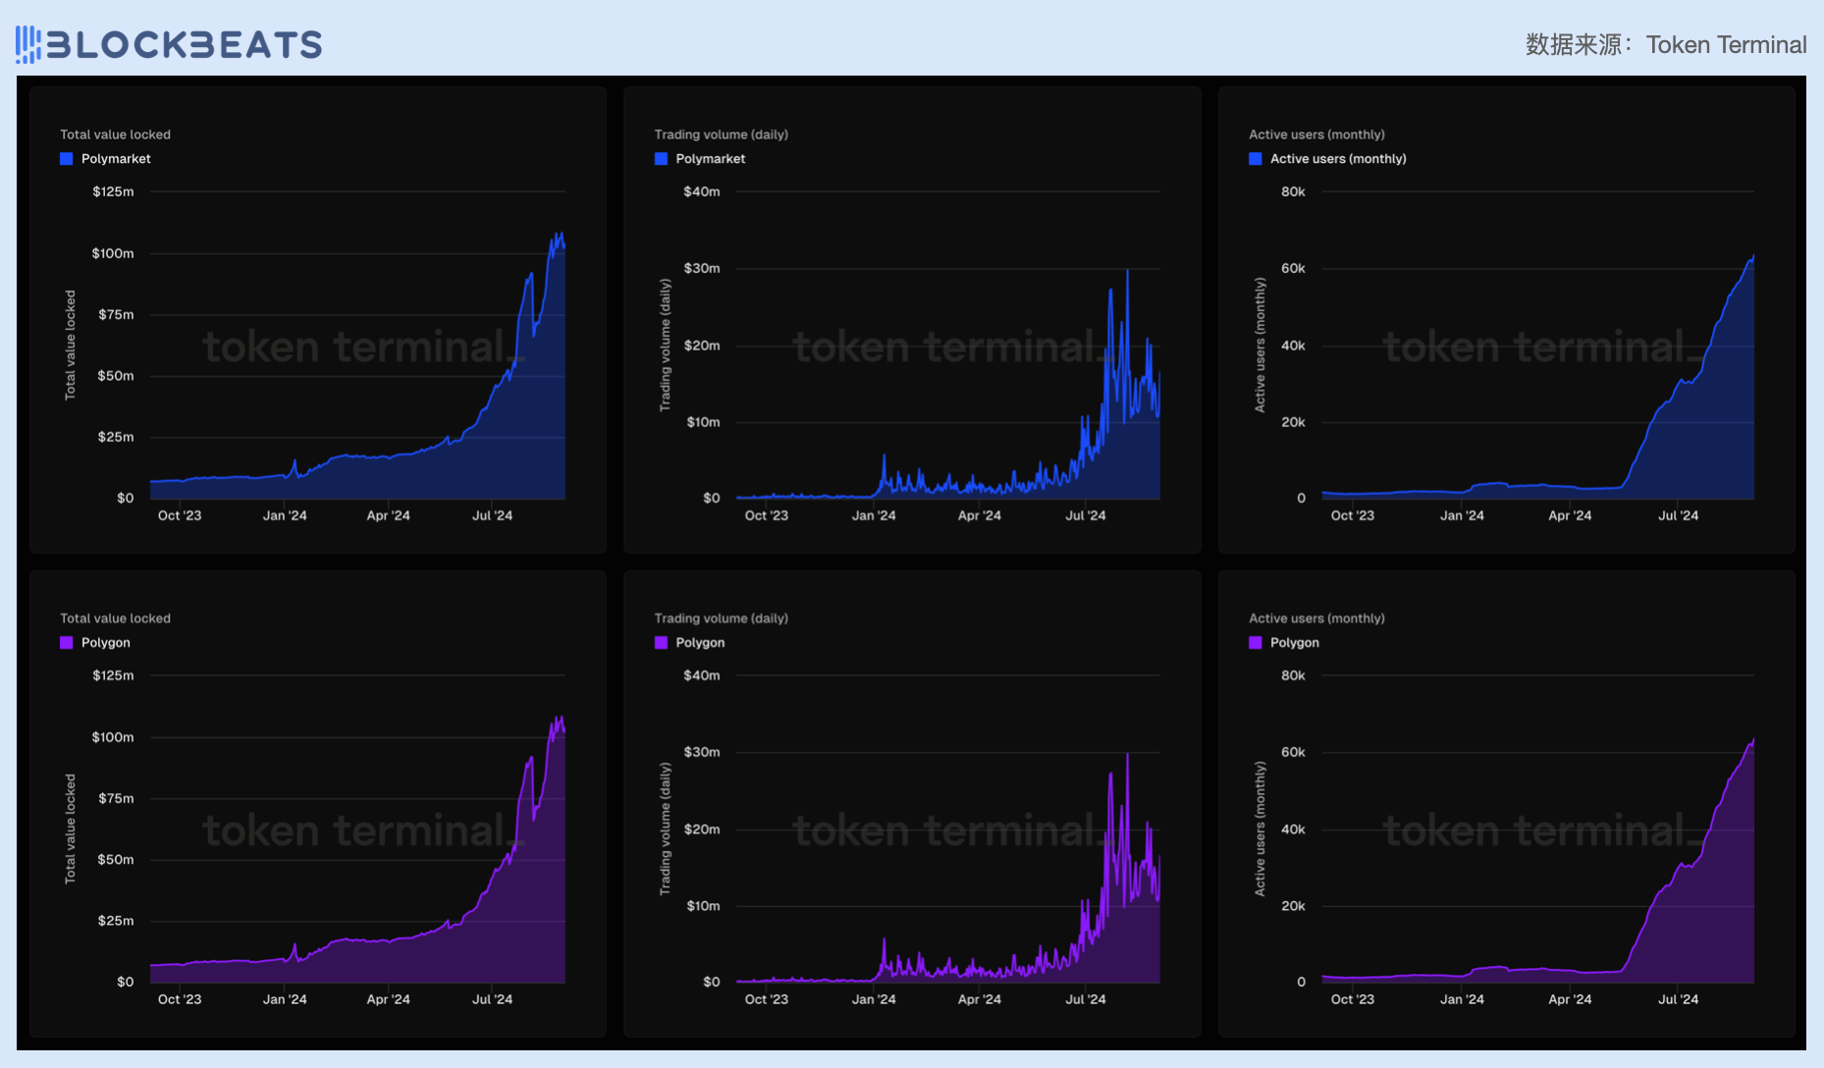The height and width of the screenshot is (1068, 1824).
Task: Click $125m axis label in Polymarket TVL chart
Action: (113, 191)
